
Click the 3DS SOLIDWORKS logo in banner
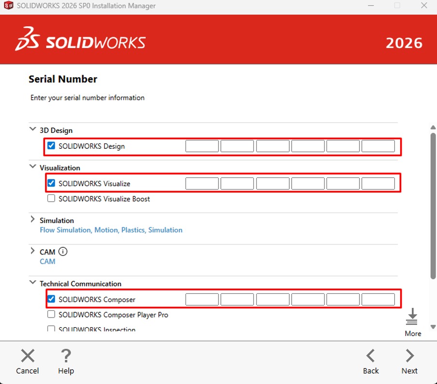(80, 40)
